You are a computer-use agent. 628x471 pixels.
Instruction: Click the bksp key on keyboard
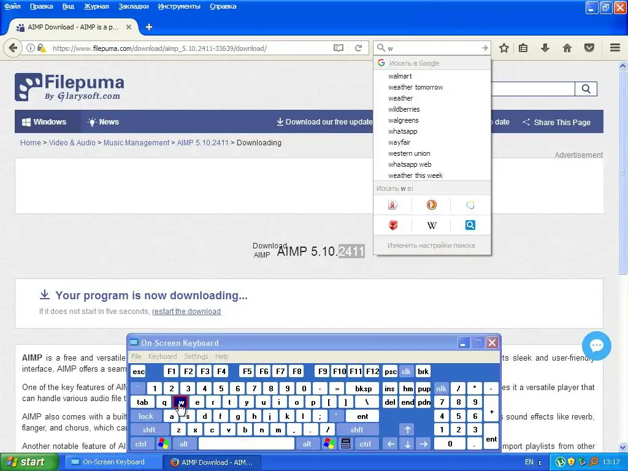(x=363, y=388)
